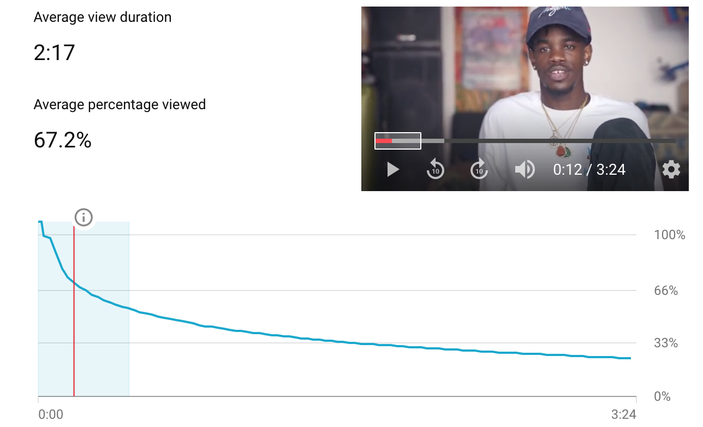Click the 3:24 end time label
This screenshot has width=703, height=427.
coord(623,414)
